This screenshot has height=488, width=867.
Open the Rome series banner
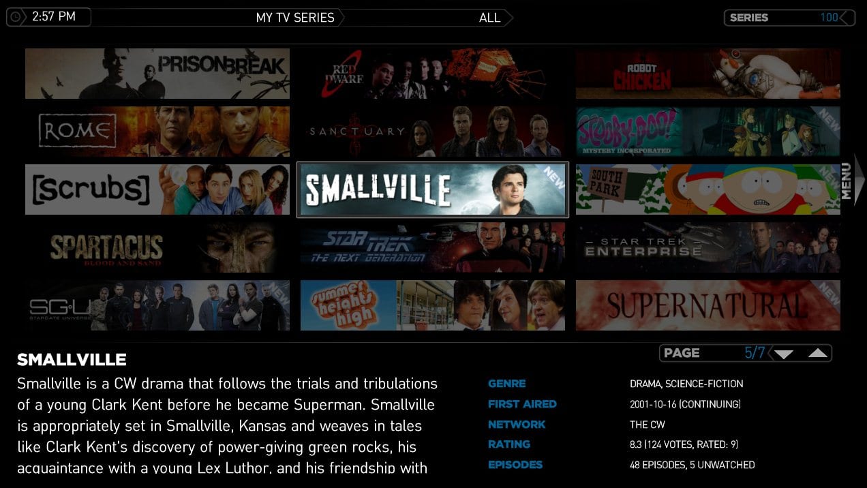coord(157,132)
